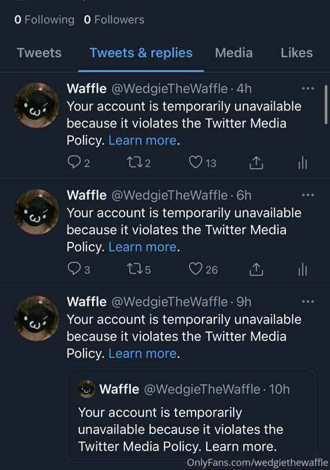Open the 0 Followers list

114,20
